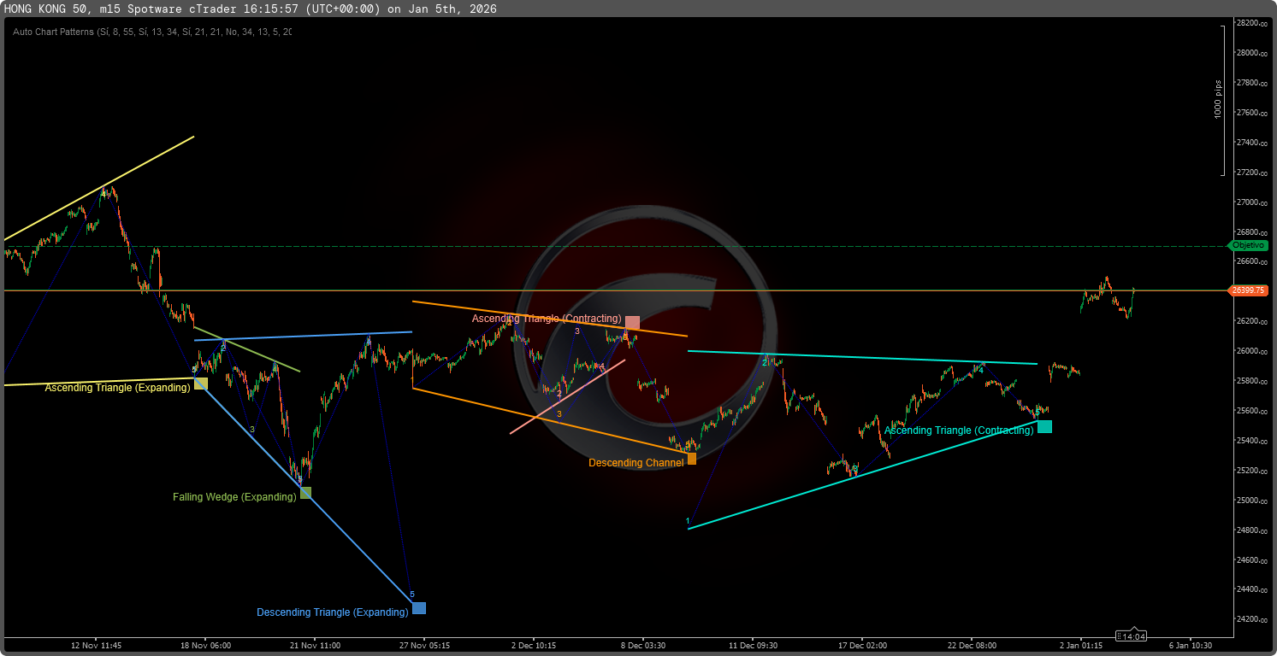The height and width of the screenshot is (656, 1277).
Task: Click the 26399.75 current price label
Action: 1248,290
